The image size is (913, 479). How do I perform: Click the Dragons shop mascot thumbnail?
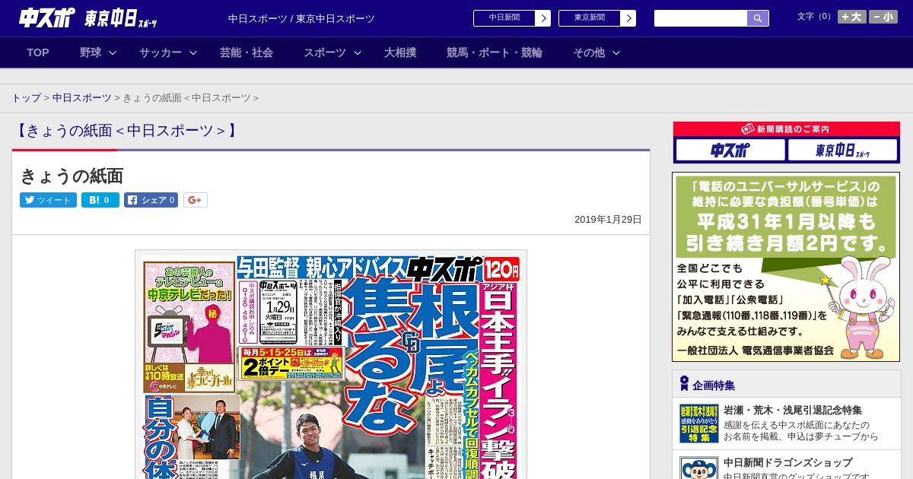(699, 468)
